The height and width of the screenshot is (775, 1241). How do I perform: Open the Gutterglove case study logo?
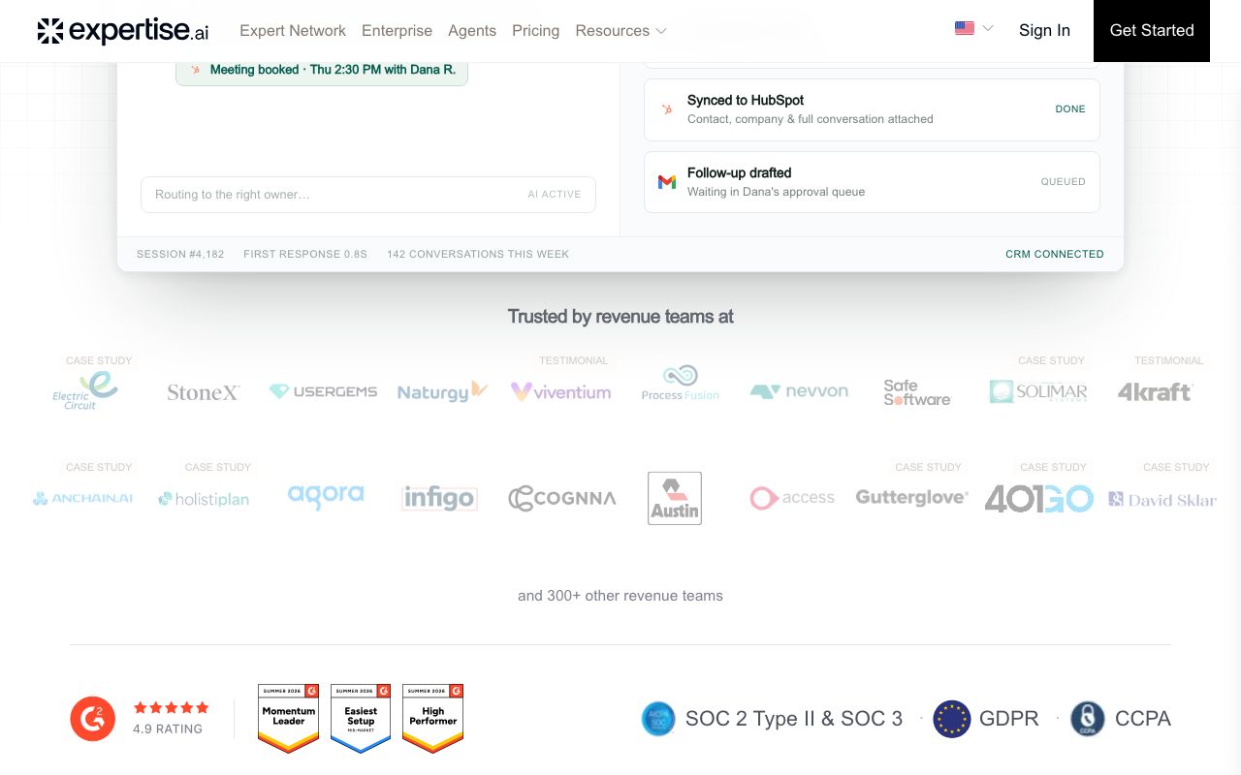pyautogui.click(x=912, y=497)
